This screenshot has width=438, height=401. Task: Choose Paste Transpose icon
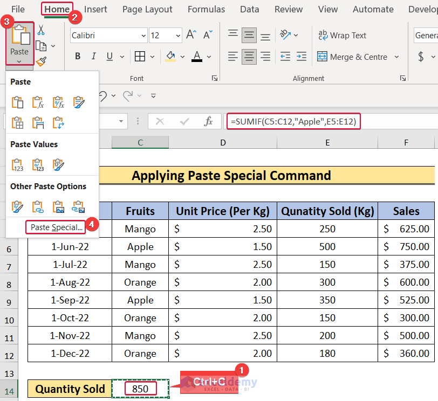(x=58, y=123)
